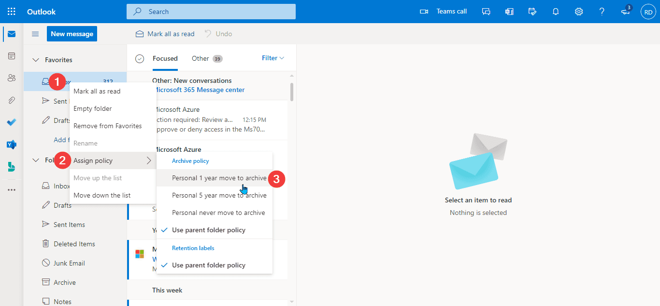Open the Calendar sidebar icon
Image resolution: width=660 pixels, height=306 pixels.
click(12, 56)
